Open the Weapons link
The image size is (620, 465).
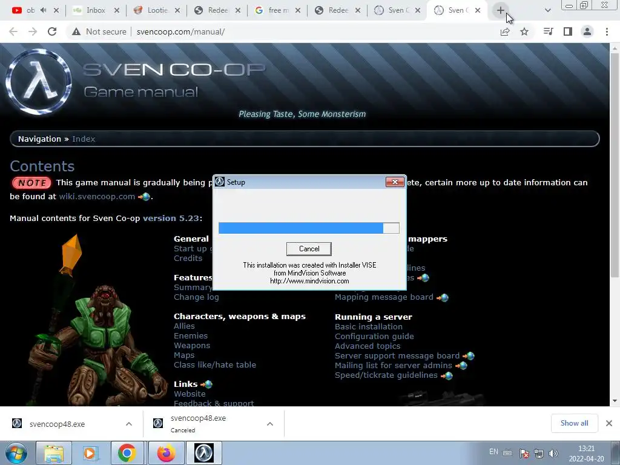pos(192,346)
